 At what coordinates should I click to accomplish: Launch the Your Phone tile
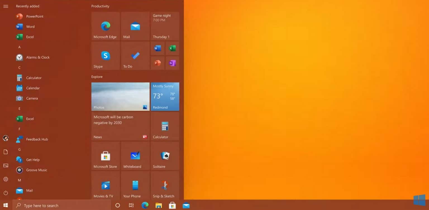(135, 185)
